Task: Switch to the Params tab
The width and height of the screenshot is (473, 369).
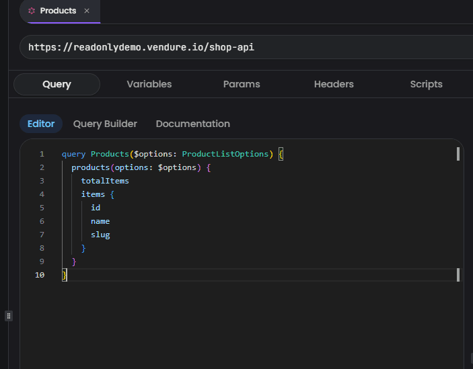Action: click(x=242, y=84)
